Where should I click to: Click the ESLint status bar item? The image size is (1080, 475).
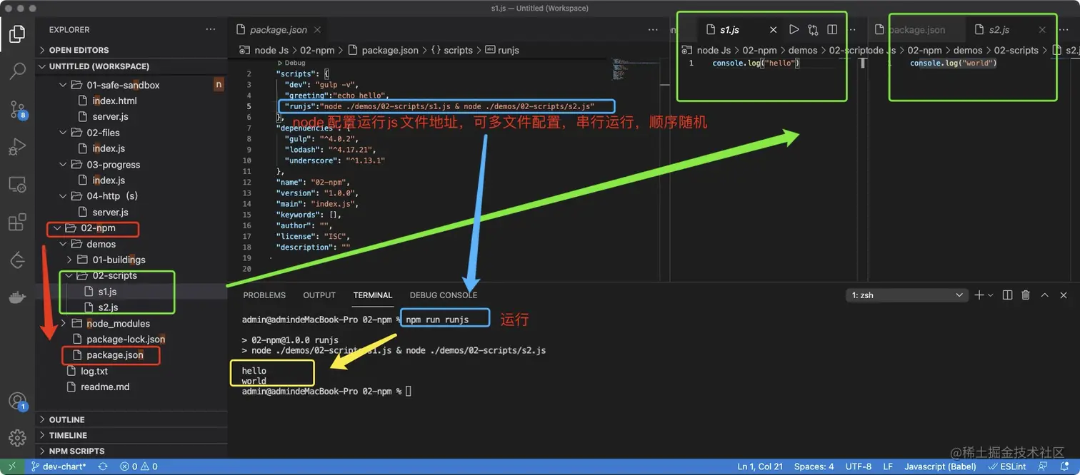tap(1006, 466)
